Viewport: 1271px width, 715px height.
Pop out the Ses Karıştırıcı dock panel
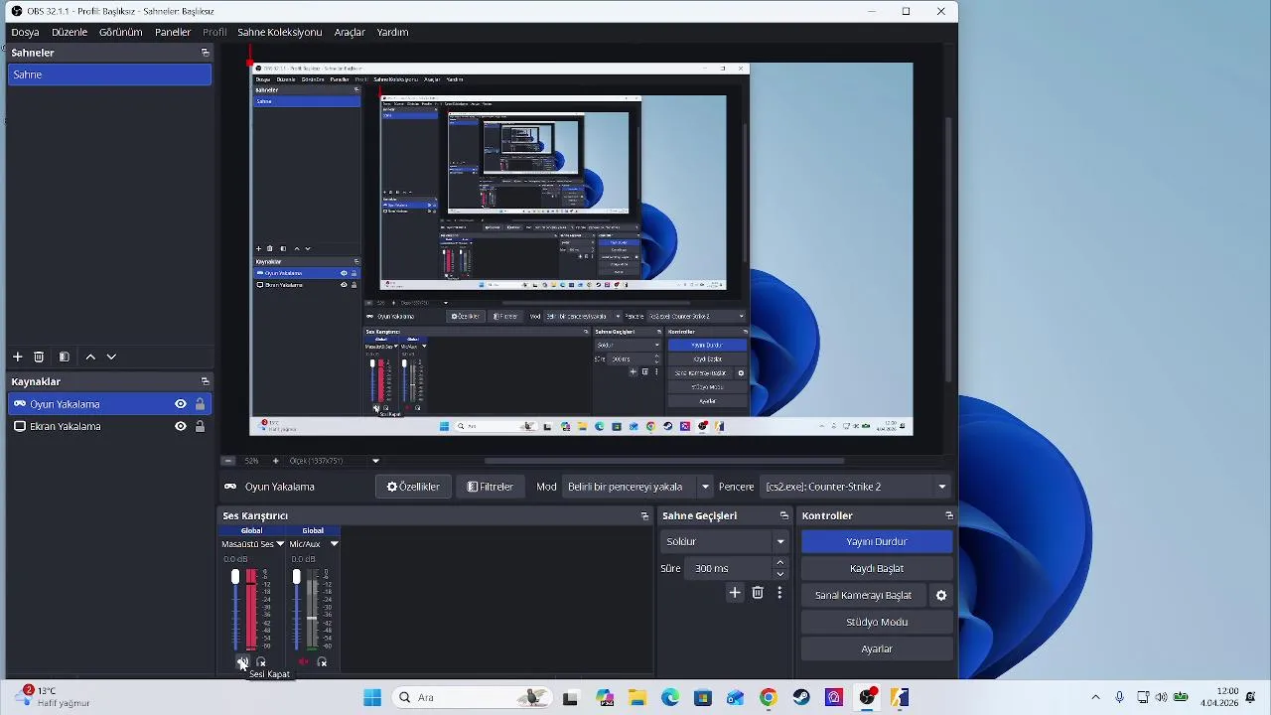(x=644, y=516)
